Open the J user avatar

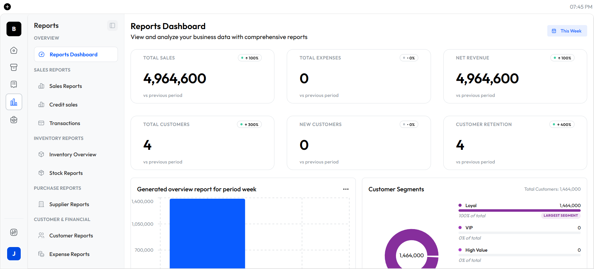[x=14, y=254]
